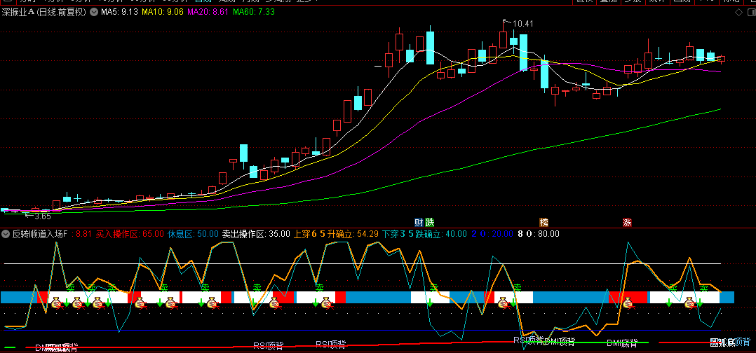
Task: Click the leftmost green down arrow signal
Action: (66, 304)
